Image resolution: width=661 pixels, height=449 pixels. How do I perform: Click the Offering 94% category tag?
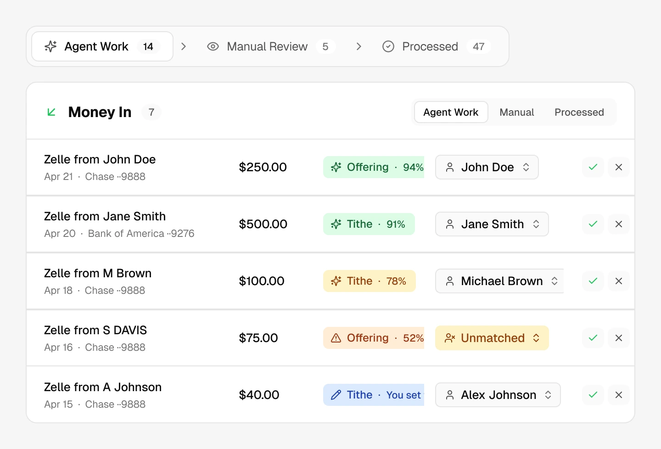point(374,167)
